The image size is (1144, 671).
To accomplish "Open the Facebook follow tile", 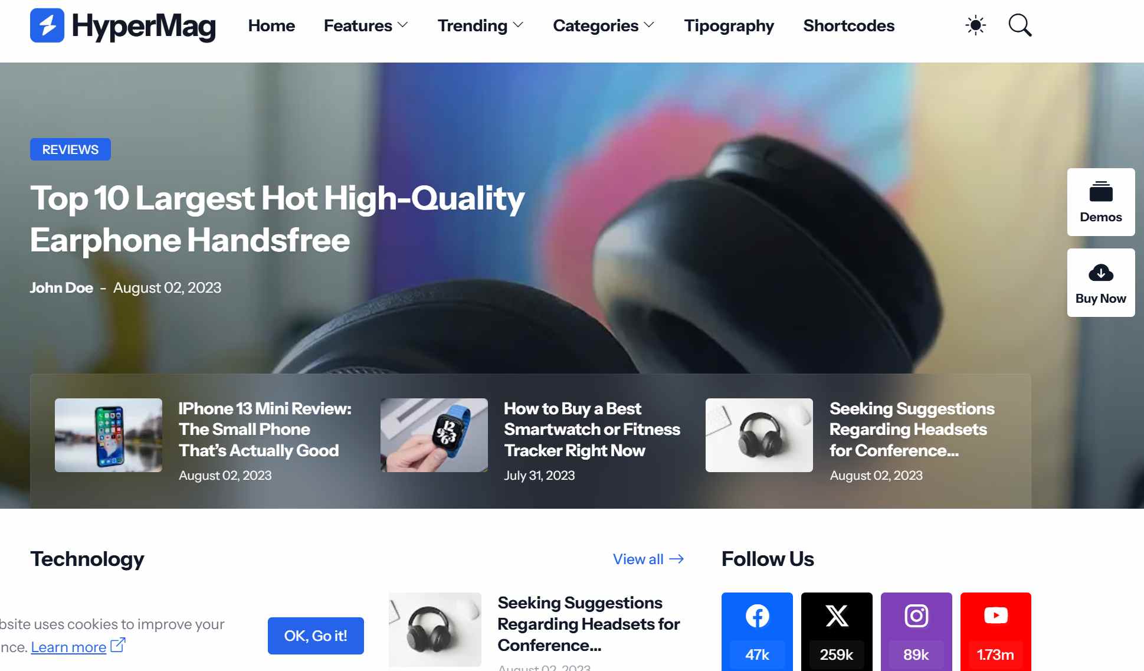I will (757, 631).
